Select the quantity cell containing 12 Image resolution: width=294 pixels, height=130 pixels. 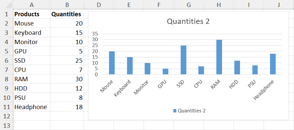click(67, 89)
